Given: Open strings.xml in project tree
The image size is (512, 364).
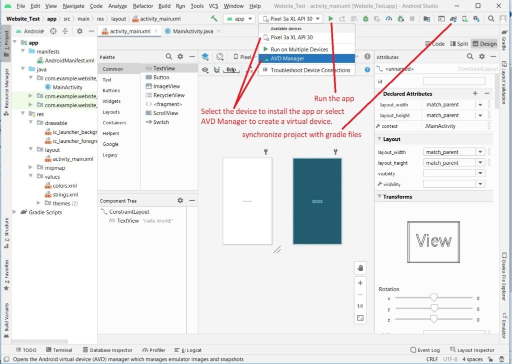Looking at the screenshot, I should click(65, 194).
